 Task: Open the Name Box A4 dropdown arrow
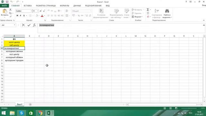pos(14,25)
